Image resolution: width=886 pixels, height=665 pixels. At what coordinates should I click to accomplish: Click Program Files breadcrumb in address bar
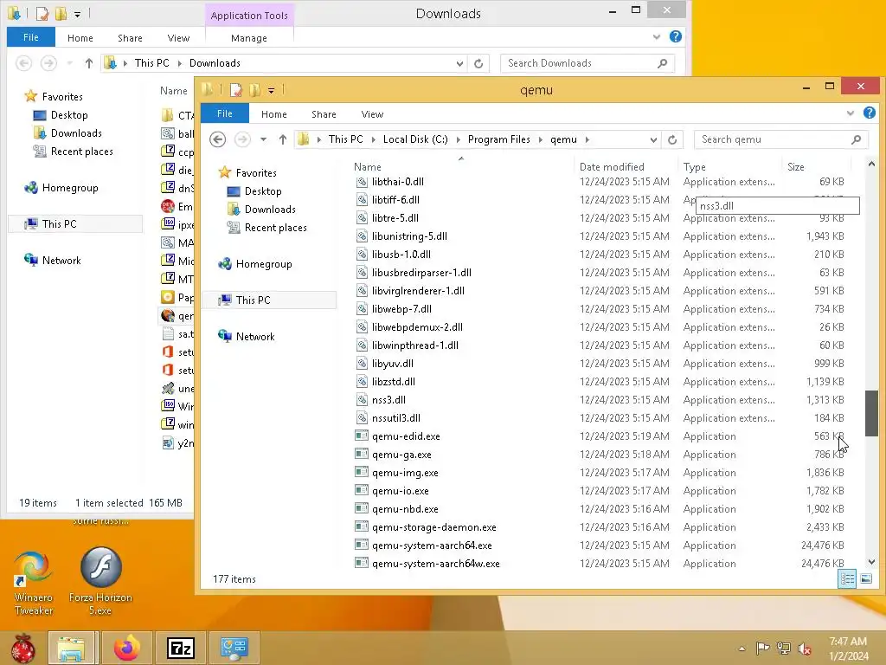click(x=499, y=139)
